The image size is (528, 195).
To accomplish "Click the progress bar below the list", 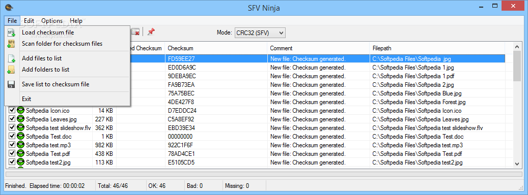I will click(x=264, y=174).
